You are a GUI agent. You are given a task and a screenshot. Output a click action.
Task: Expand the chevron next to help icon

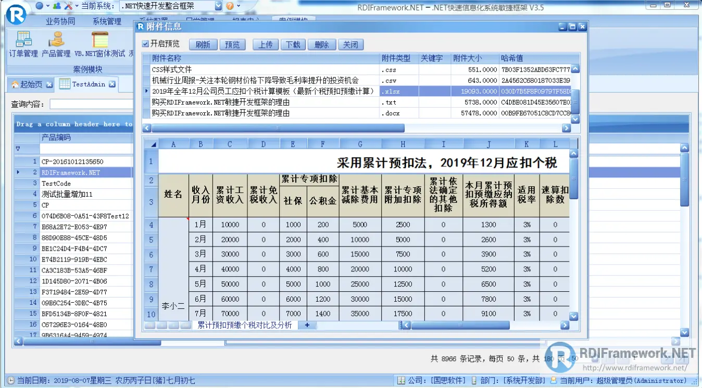pos(238,6)
